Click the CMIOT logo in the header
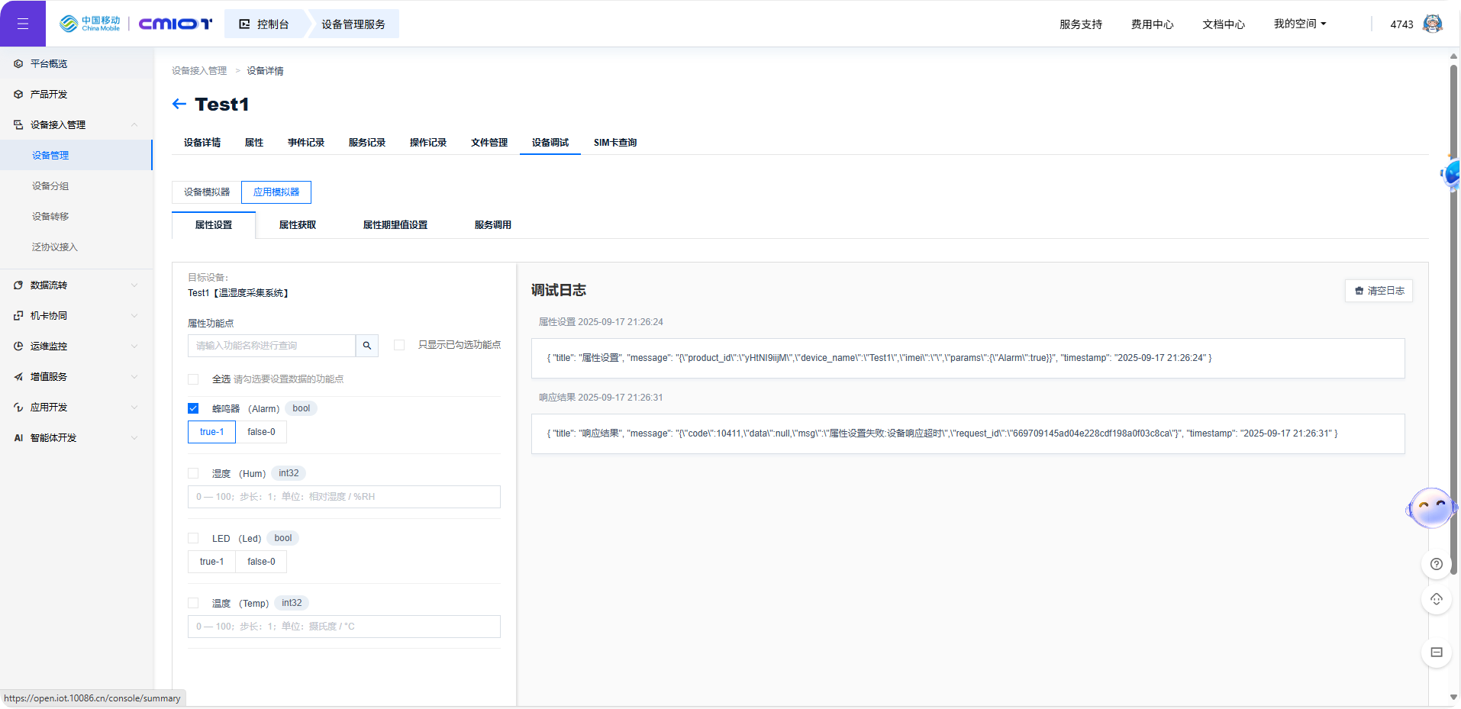Image resolution: width=1461 pixels, height=709 pixels. pos(176,24)
